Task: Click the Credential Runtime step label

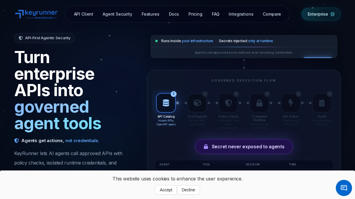Action: click(259, 119)
